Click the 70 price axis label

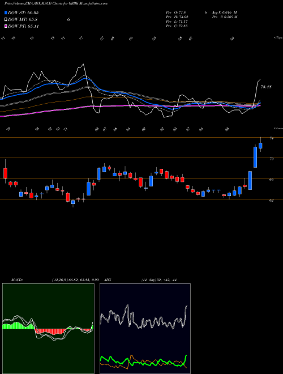(271, 159)
